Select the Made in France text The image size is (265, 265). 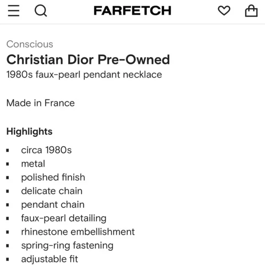coord(41,103)
